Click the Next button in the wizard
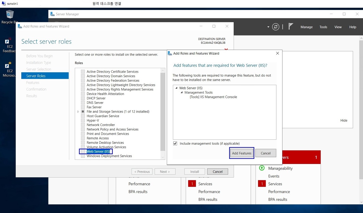The height and width of the screenshot is (213, 363). tap(165, 172)
